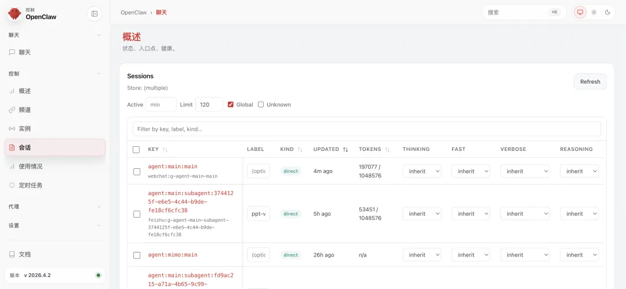Go to 概述 in the sidebar
Image resolution: width=626 pixels, height=289 pixels.
pyautogui.click(x=55, y=91)
